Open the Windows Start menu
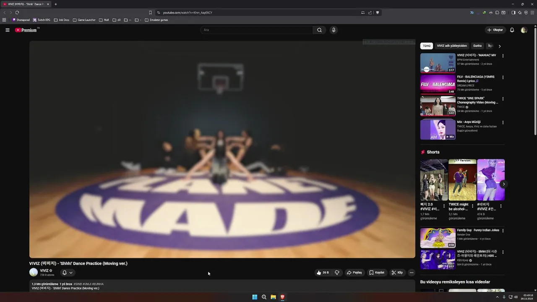 [255, 297]
